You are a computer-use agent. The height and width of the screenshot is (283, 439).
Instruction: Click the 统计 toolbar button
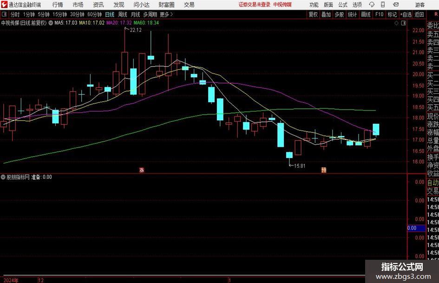pos(352,14)
